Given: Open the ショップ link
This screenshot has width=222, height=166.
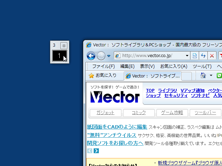Looking at the screenshot, I should pyautogui.click(x=153, y=95).
